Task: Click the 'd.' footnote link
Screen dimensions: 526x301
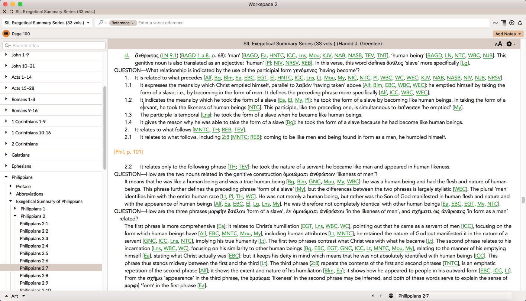Action: [x=127, y=56]
